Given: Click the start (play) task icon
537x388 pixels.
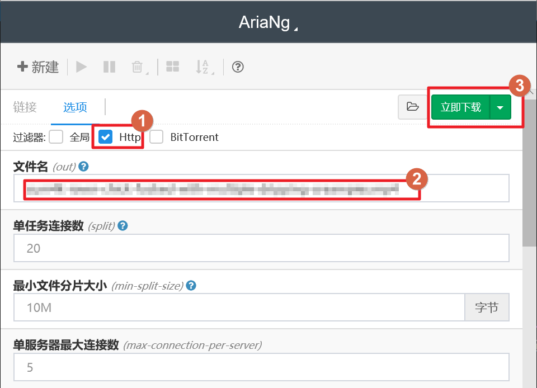Looking at the screenshot, I should click(82, 67).
